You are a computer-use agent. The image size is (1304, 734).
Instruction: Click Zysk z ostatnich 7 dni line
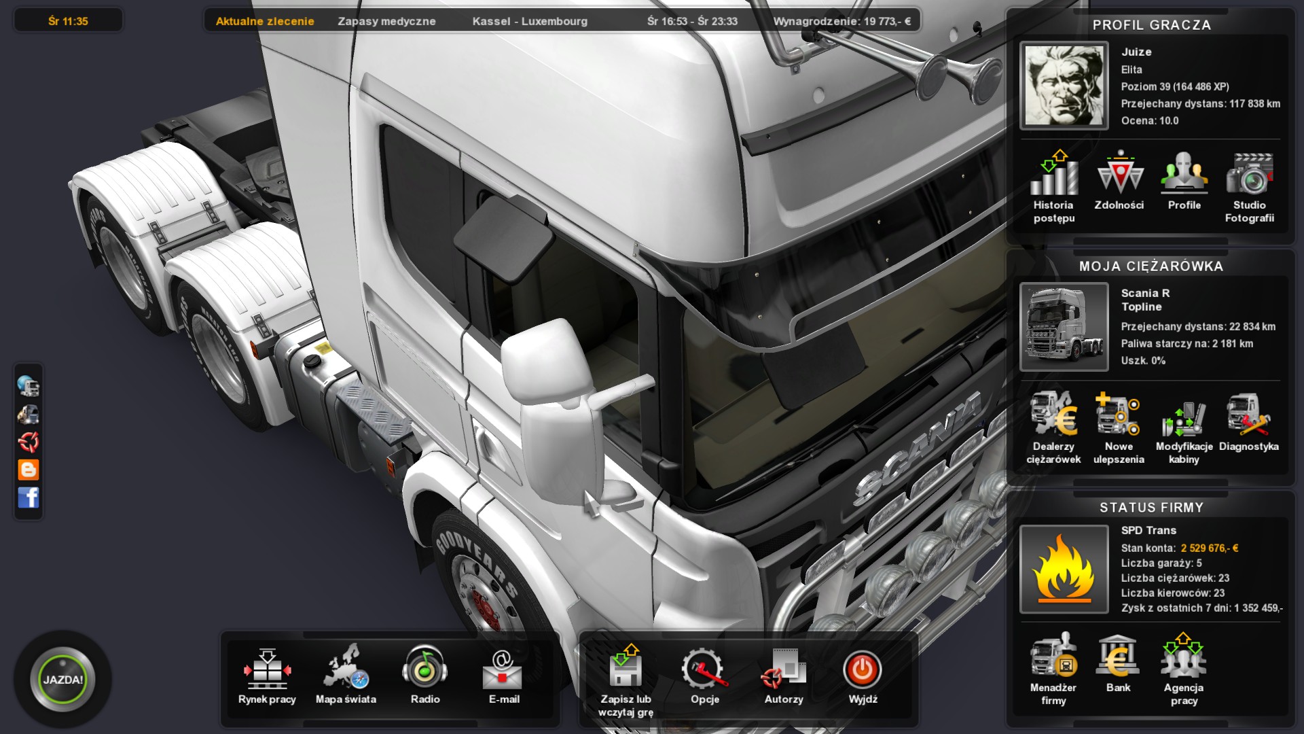click(1202, 608)
